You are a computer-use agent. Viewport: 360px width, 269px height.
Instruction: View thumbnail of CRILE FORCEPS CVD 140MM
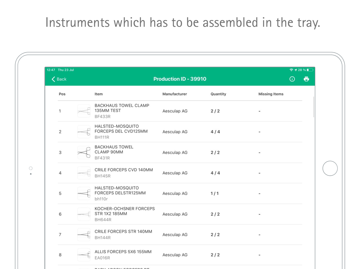click(x=84, y=173)
